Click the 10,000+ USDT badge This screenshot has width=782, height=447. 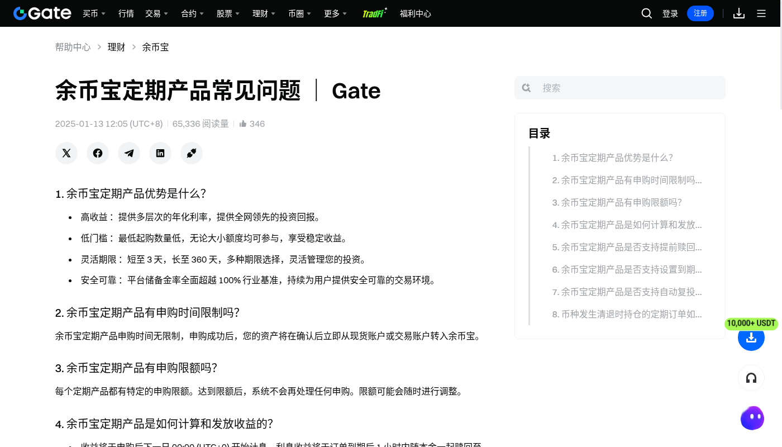tap(751, 324)
